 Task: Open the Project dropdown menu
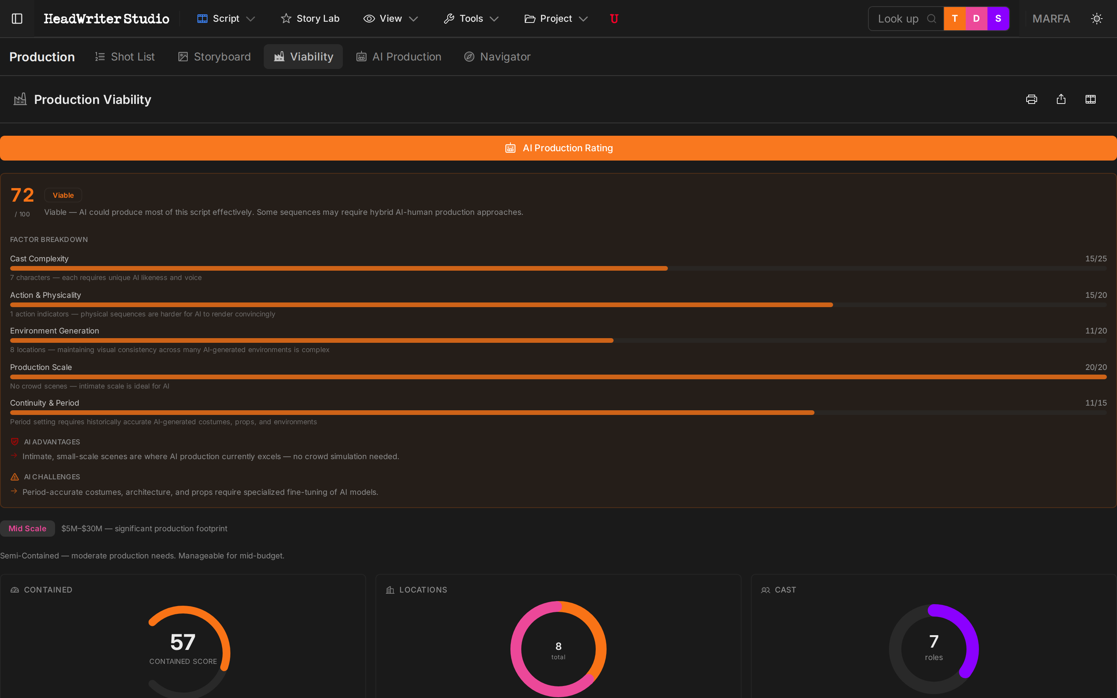pyautogui.click(x=556, y=19)
